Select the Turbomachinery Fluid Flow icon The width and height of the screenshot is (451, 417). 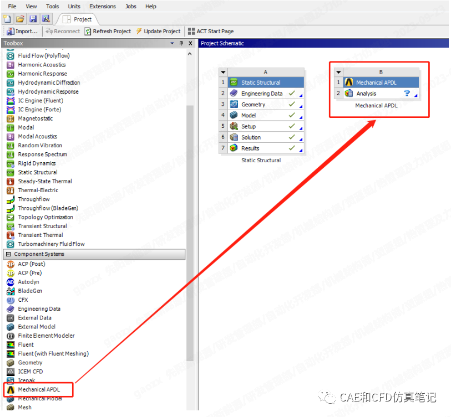click(x=11, y=244)
